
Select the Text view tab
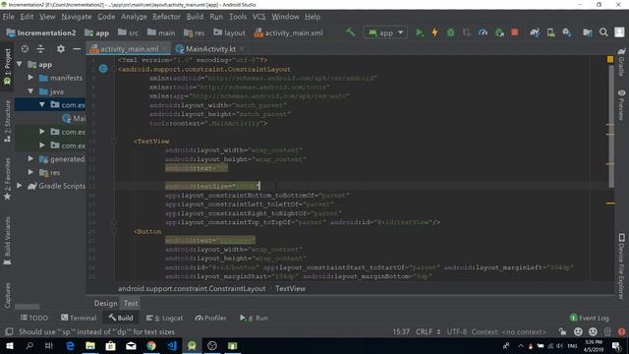(131, 304)
